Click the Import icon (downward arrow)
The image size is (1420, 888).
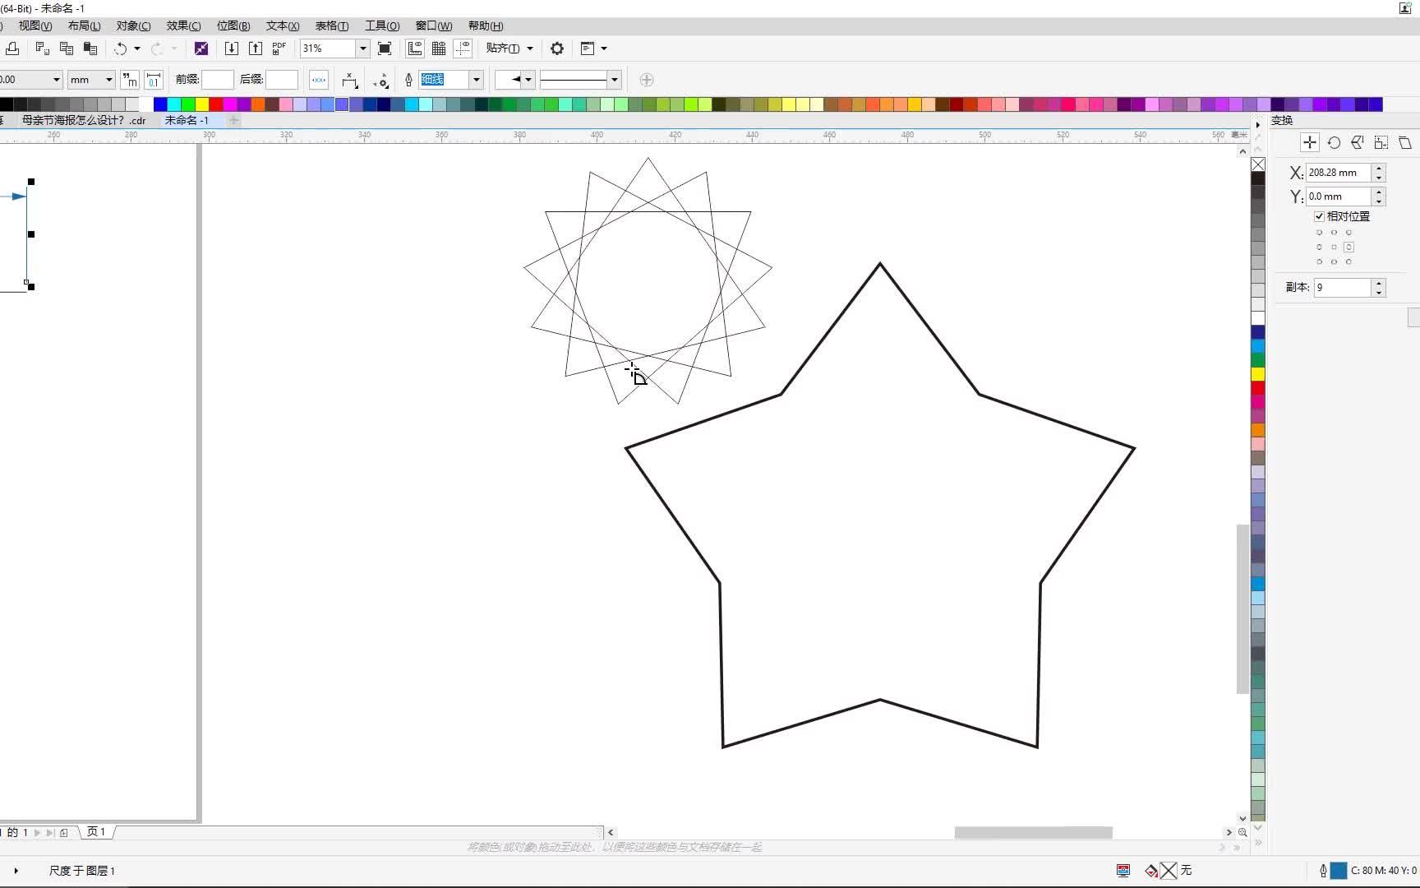[x=232, y=49]
